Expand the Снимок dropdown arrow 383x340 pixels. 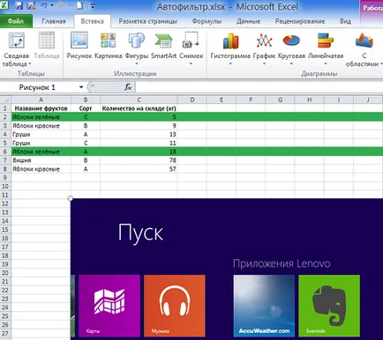coord(191,63)
